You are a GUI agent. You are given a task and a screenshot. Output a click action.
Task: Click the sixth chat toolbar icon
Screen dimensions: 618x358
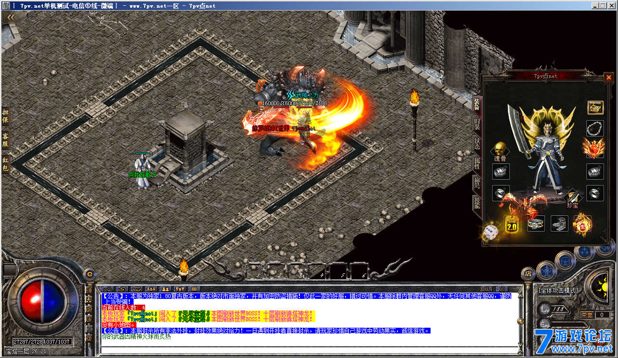pos(181,289)
